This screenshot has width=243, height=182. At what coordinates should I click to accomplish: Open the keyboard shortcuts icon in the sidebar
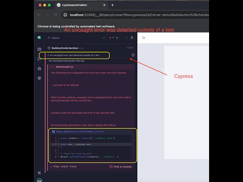(39, 173)
